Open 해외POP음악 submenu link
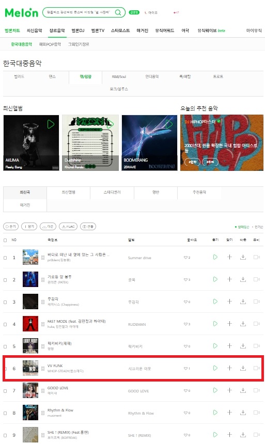This screenshot has height=444, width=265. pos(50,44)
